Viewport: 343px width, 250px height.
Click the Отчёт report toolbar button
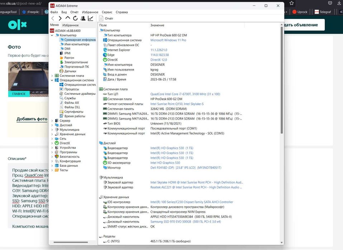click(106, 18)
